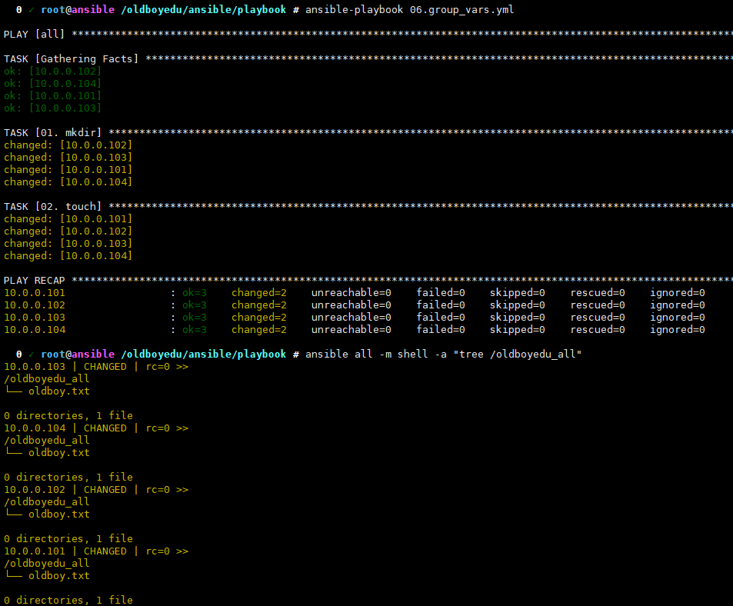
Task: Click "ignored=0" in the 10.0.0.101 recap row
Action: 677,292
